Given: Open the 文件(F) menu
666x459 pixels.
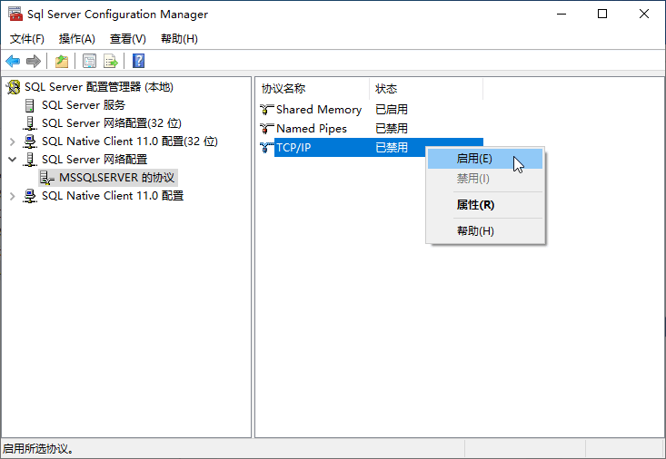Looking at the screenshot, I should click(x=26, y=39).
